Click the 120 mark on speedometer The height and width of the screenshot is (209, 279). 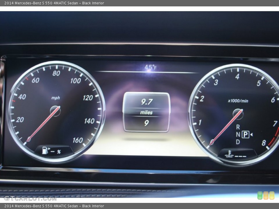pyautogui.click(x=88, y=98)
